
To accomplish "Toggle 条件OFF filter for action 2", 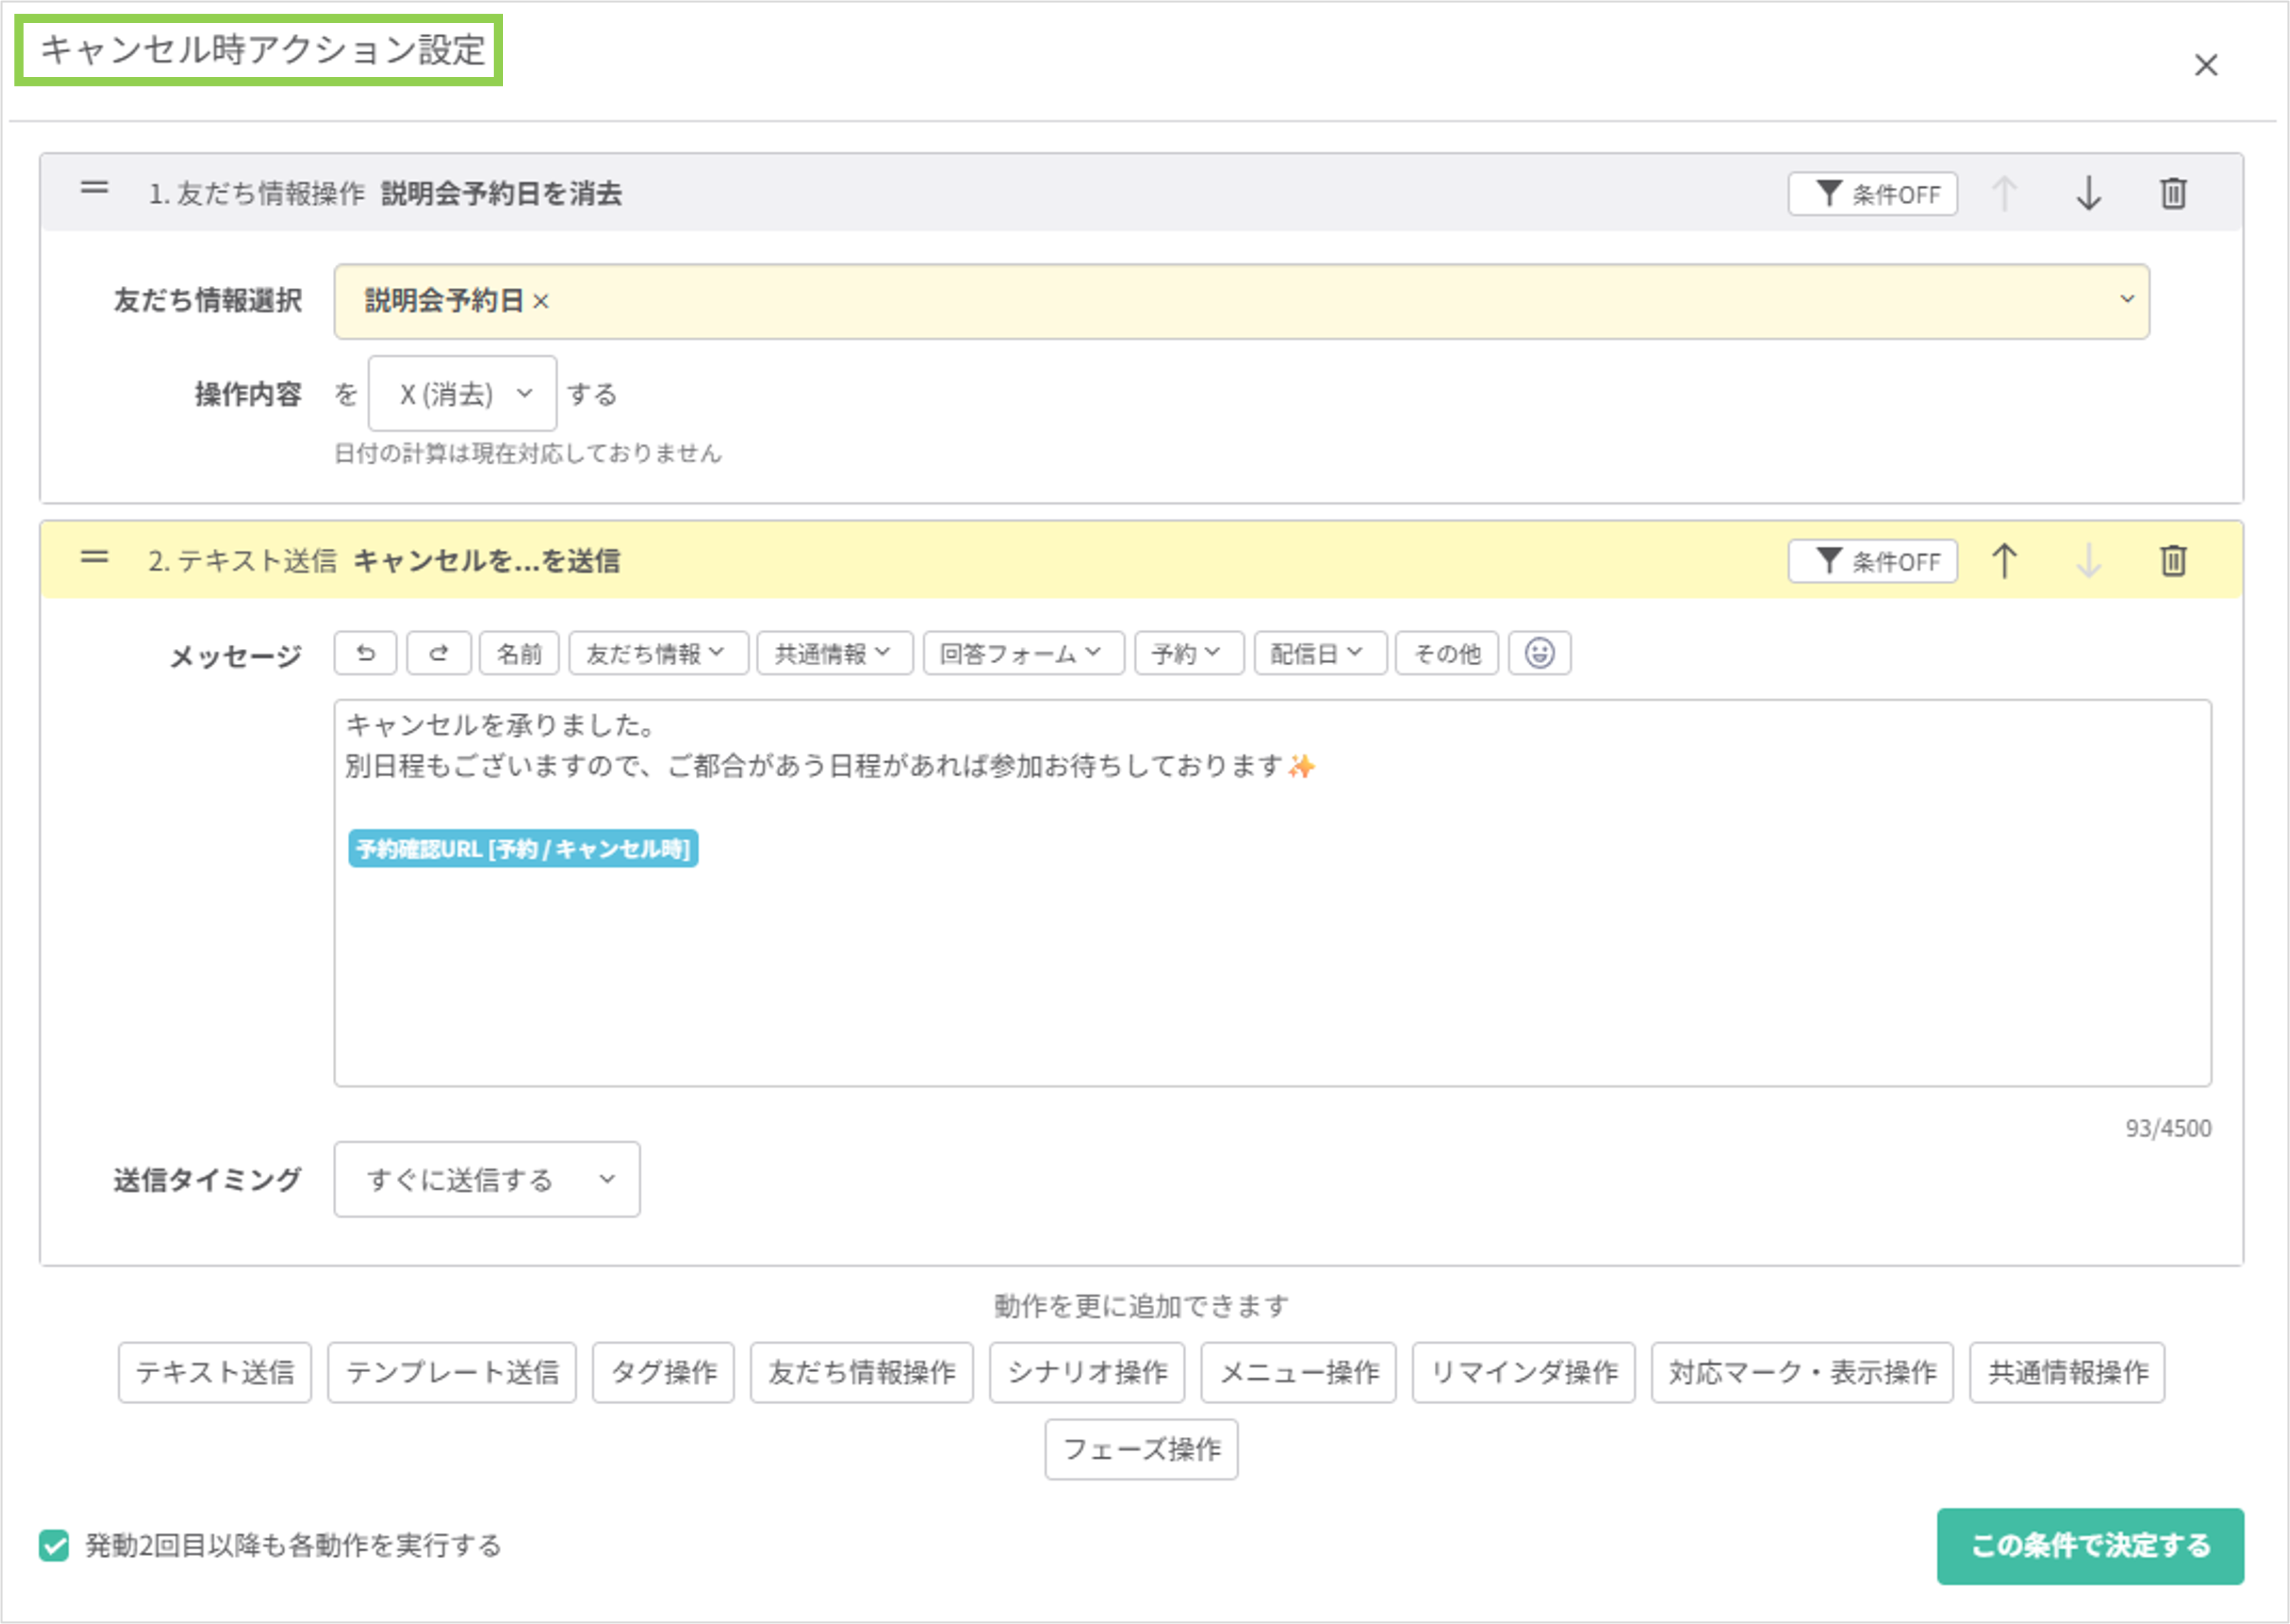I will [x=1872, y=561].
